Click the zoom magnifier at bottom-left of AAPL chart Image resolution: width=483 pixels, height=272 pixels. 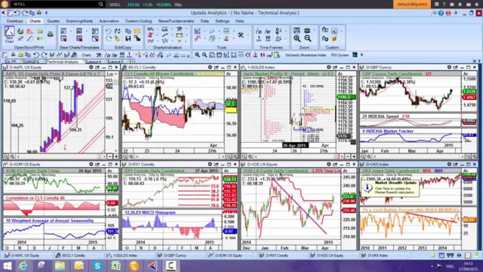[6, 156]
